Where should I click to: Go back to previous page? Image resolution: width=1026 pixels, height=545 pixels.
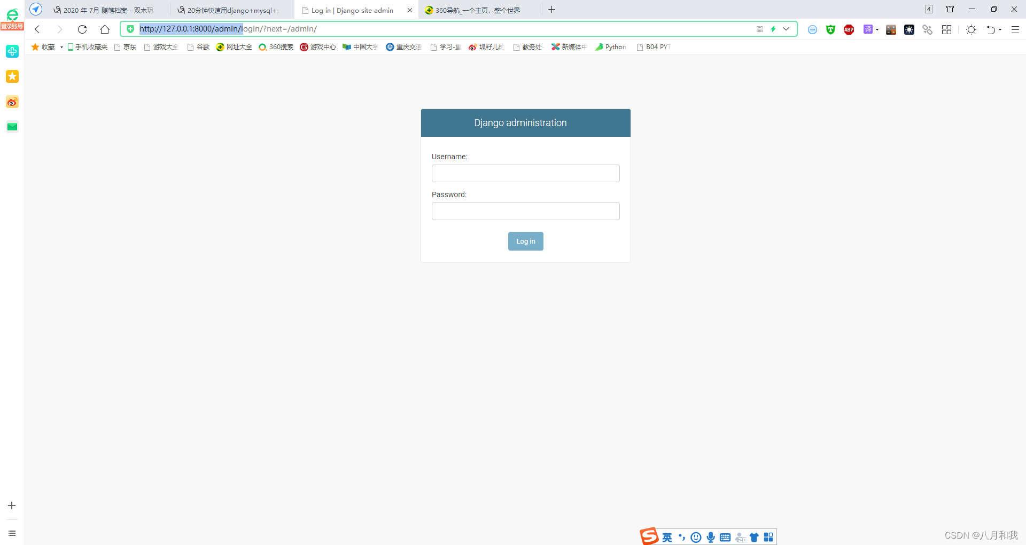point(37,29)
